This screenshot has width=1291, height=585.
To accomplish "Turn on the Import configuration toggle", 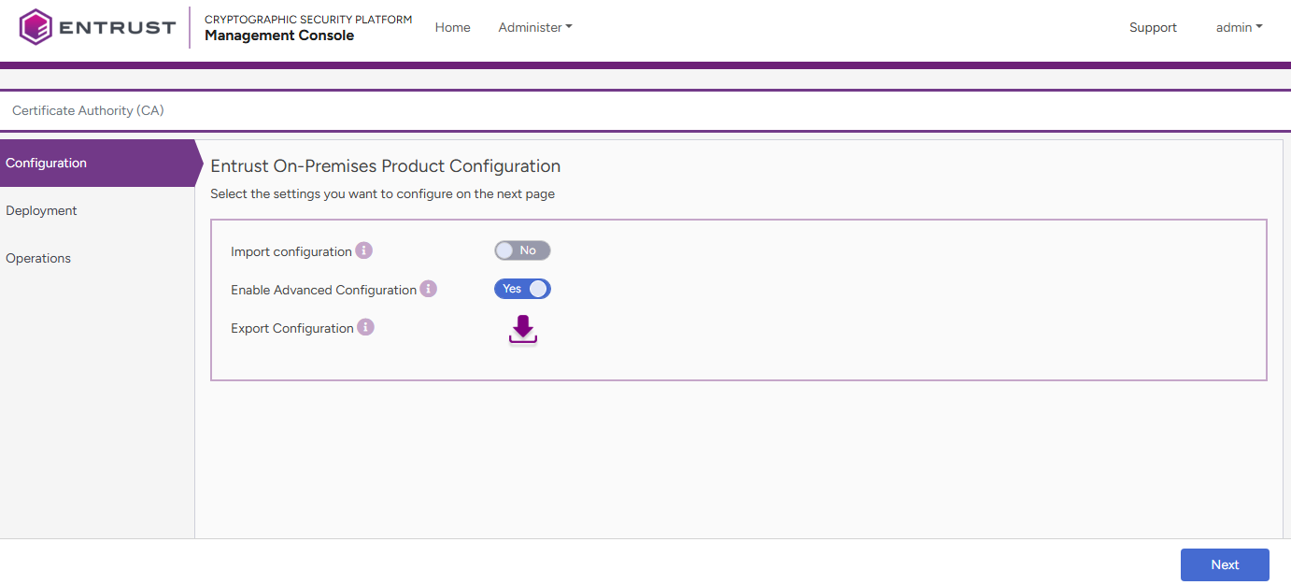I will click(x=522, y=250).
